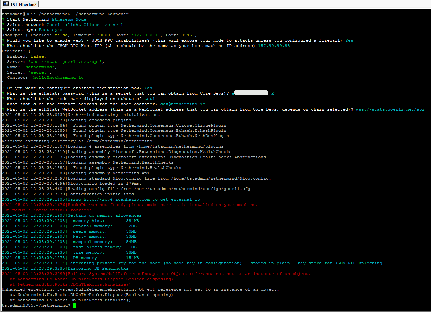Click the 'Start Nethermind Ethereum Node' line
This screenshot has width=431, height=312.
tap(44, 19)
